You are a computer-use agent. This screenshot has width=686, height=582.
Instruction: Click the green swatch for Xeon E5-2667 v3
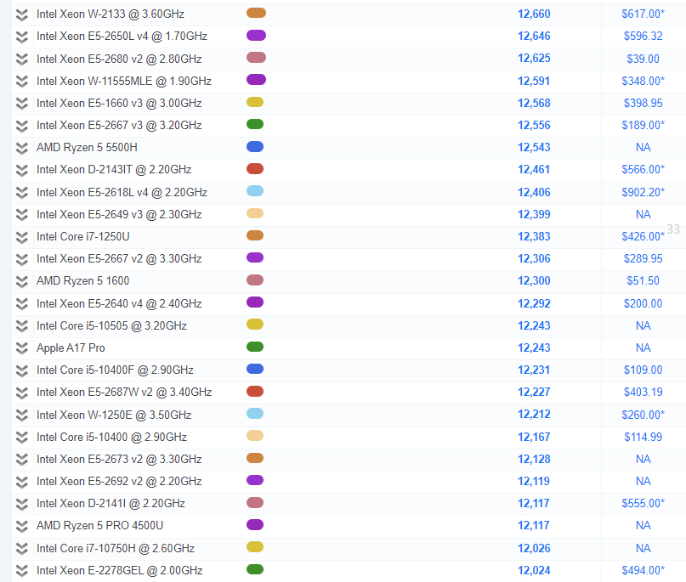tap(255, 124)
